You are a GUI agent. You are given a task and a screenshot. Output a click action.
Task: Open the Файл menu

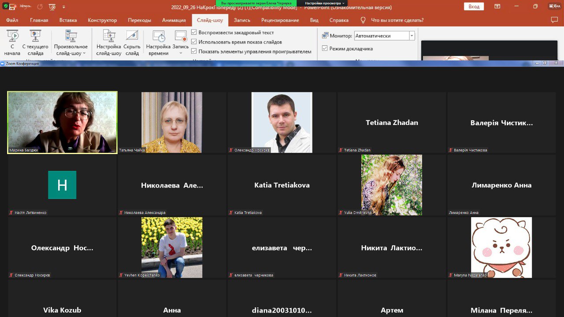tap(12, 20)
